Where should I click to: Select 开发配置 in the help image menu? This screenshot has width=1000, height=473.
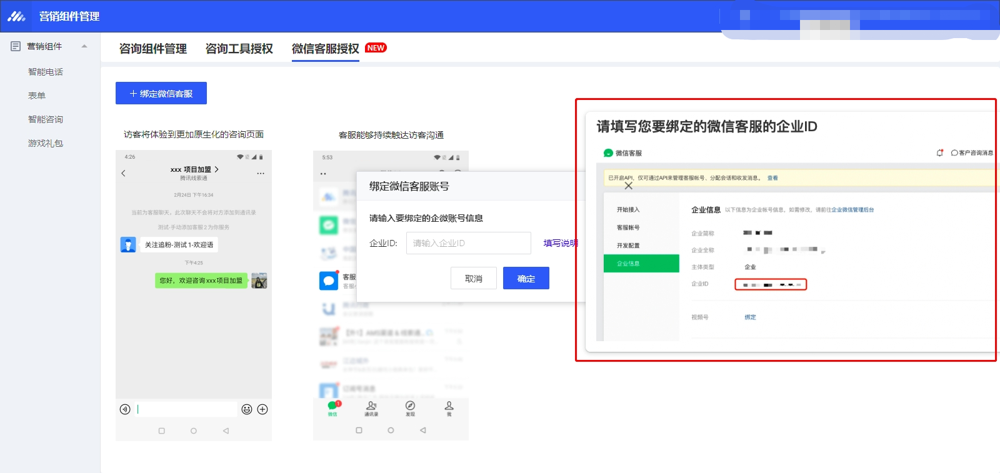(x=628, y=246)
